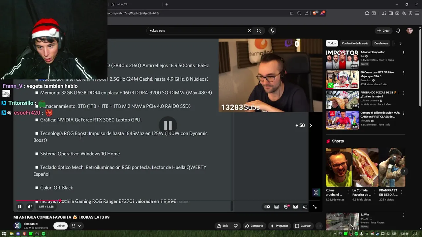The width and height of the screenshot is (422, 237).
Task: Select the Todos filter chip
Action: 332,43
